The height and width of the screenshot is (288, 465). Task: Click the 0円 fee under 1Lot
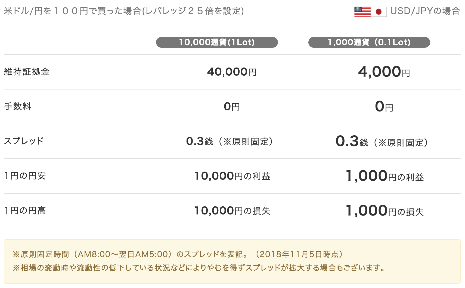(x=232, y=107)
